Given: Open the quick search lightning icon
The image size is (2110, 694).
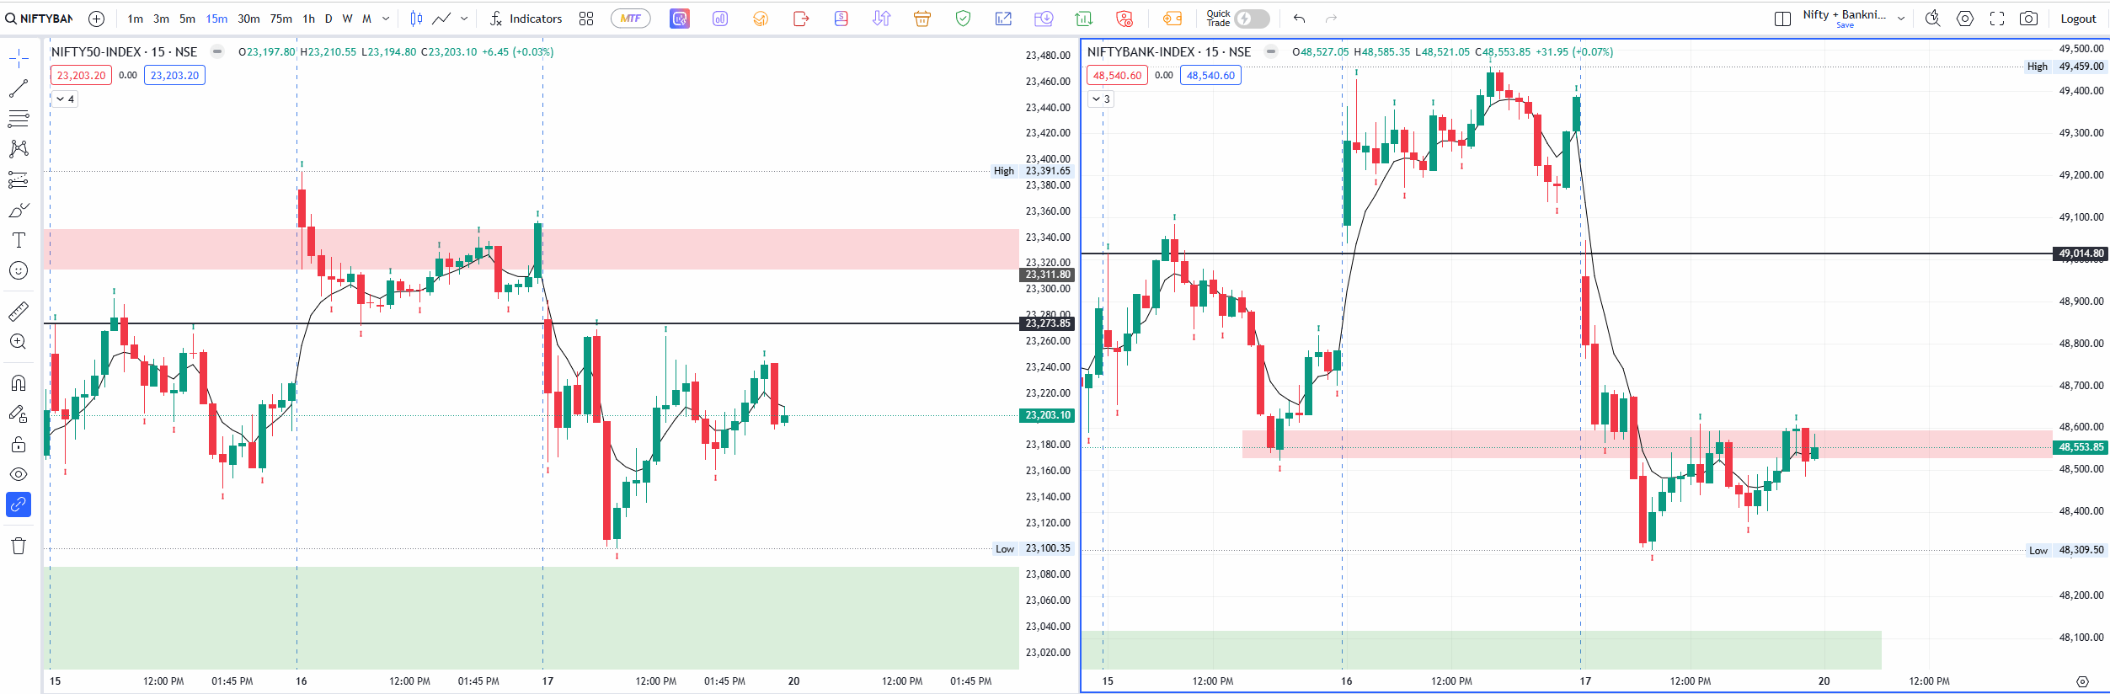Looking at the screenshot, I should (x=1933, y=19).
